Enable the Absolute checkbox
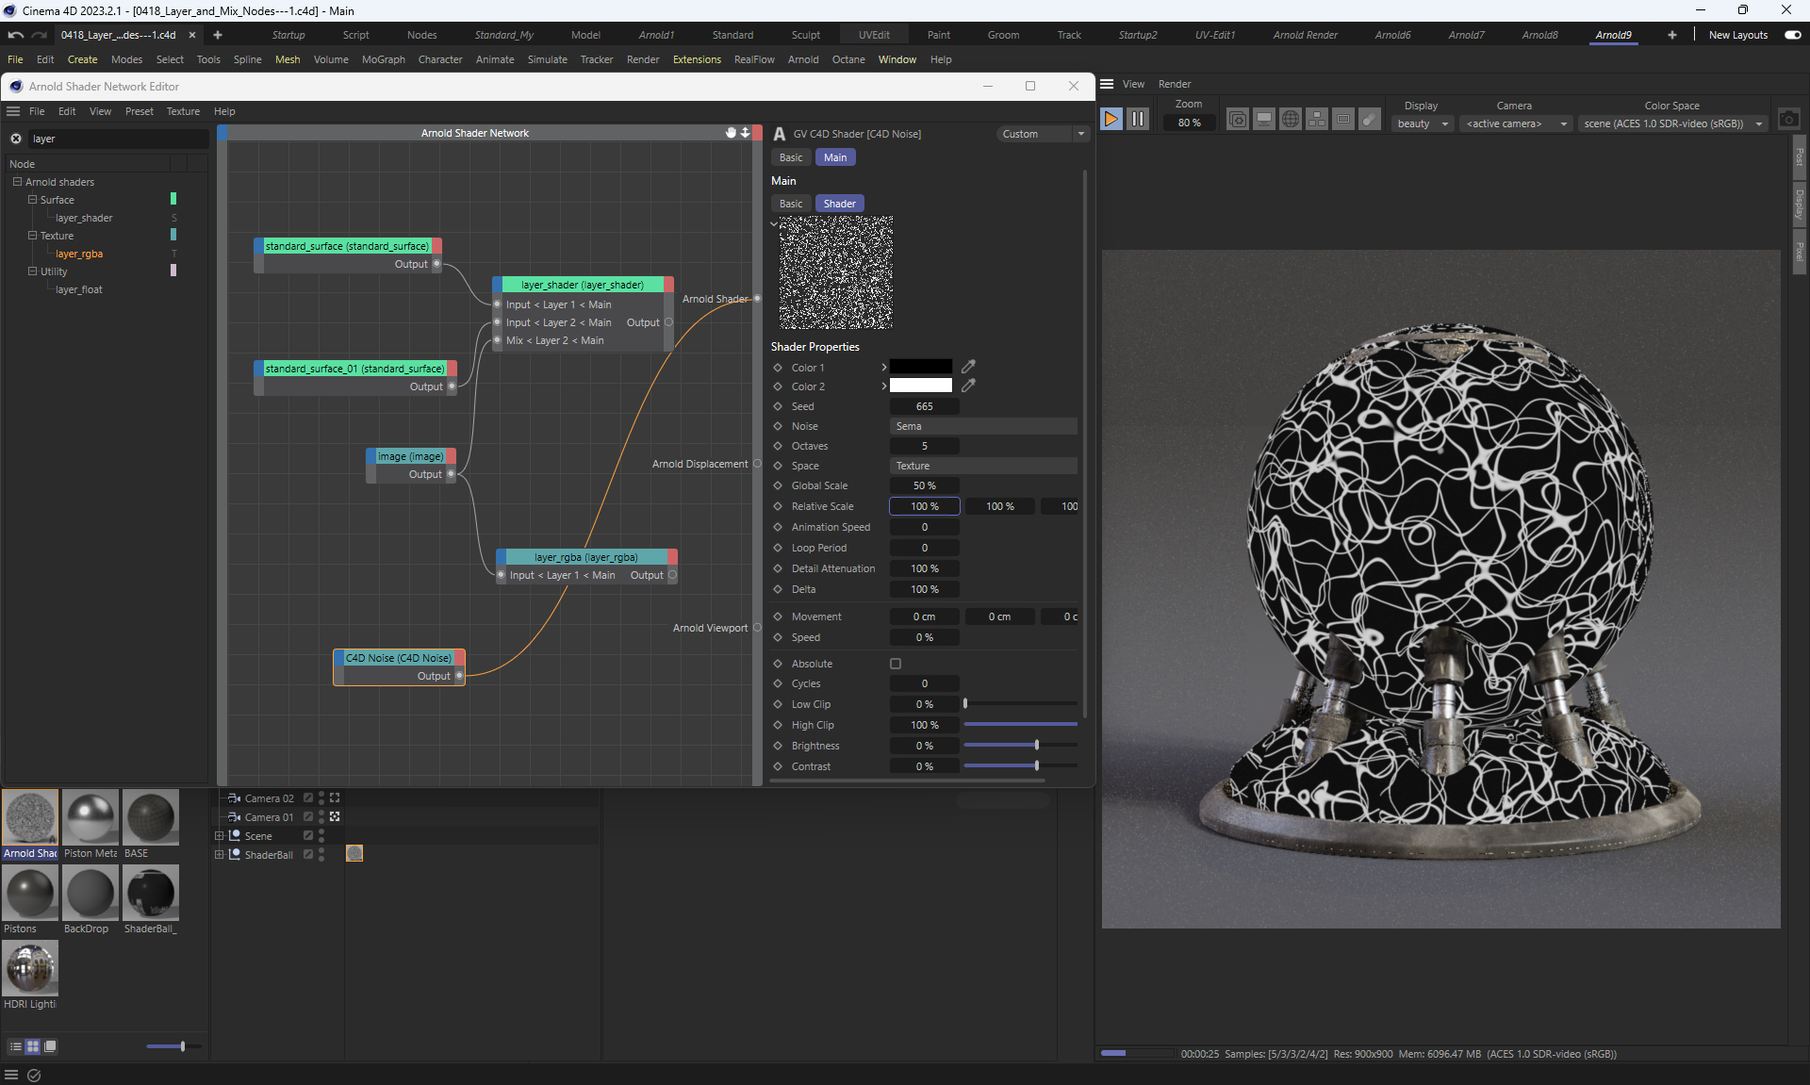The image size is (1810, 1085). [896, 664]
